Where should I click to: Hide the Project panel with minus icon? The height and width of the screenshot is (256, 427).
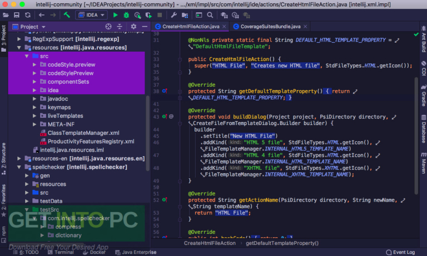coord(145,27)
